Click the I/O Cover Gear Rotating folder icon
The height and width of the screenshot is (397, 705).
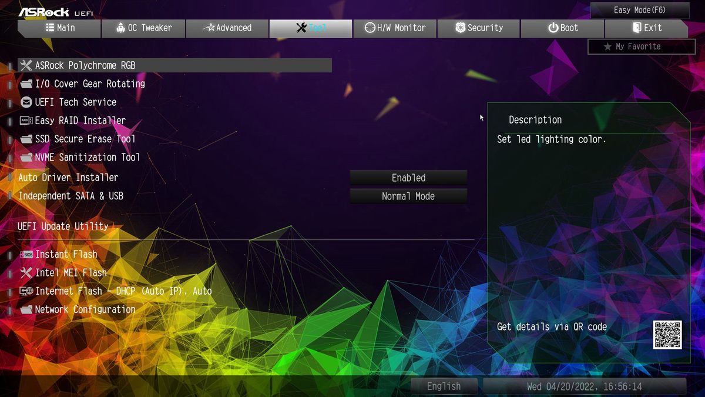[x=26, y=84]
